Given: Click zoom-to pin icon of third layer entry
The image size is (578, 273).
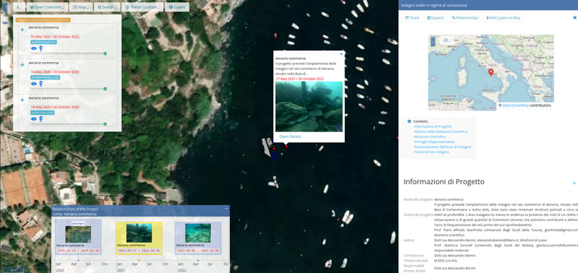Looking at the screenshot, I should point(41,118).
